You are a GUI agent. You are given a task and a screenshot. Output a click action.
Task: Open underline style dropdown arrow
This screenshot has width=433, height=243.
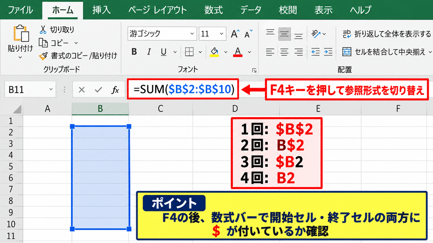click(175, 52)
